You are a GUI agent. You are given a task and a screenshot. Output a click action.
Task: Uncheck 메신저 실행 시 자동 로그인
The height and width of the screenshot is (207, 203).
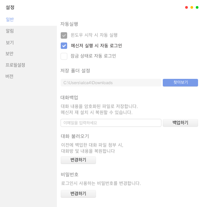coord(64,45)
